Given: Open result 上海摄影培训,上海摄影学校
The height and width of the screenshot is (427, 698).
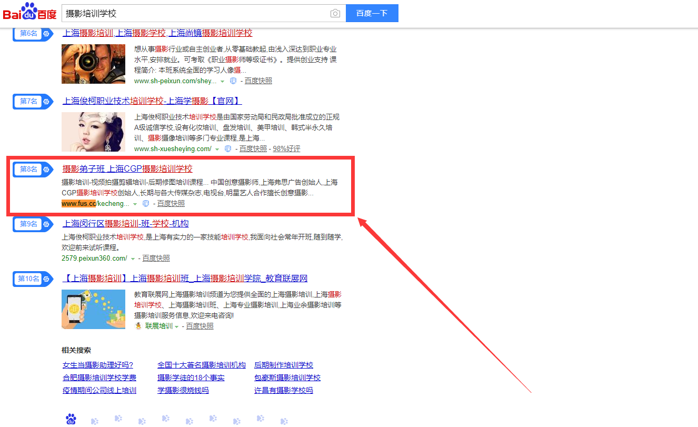Looking at the screenshot, I should [157, 33].
